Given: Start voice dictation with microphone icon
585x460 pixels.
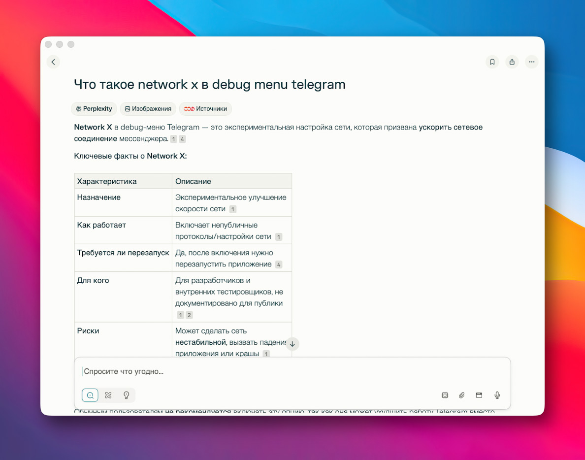Looking at the screenshot, I should (x=497, y=395).
